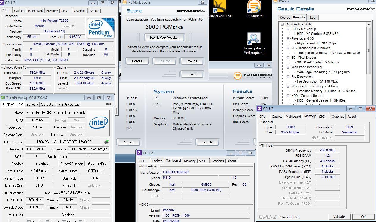
Task: Open the Sensors tab in GPU-Z
Action: coord(32,104)
